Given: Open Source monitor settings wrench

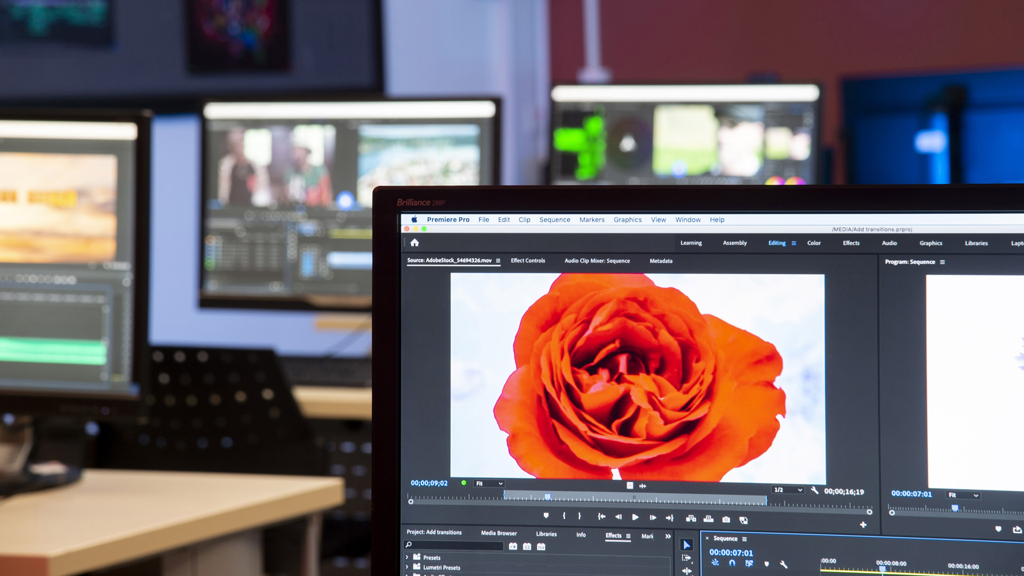Looking at the screenshot, I should [814, 490].
